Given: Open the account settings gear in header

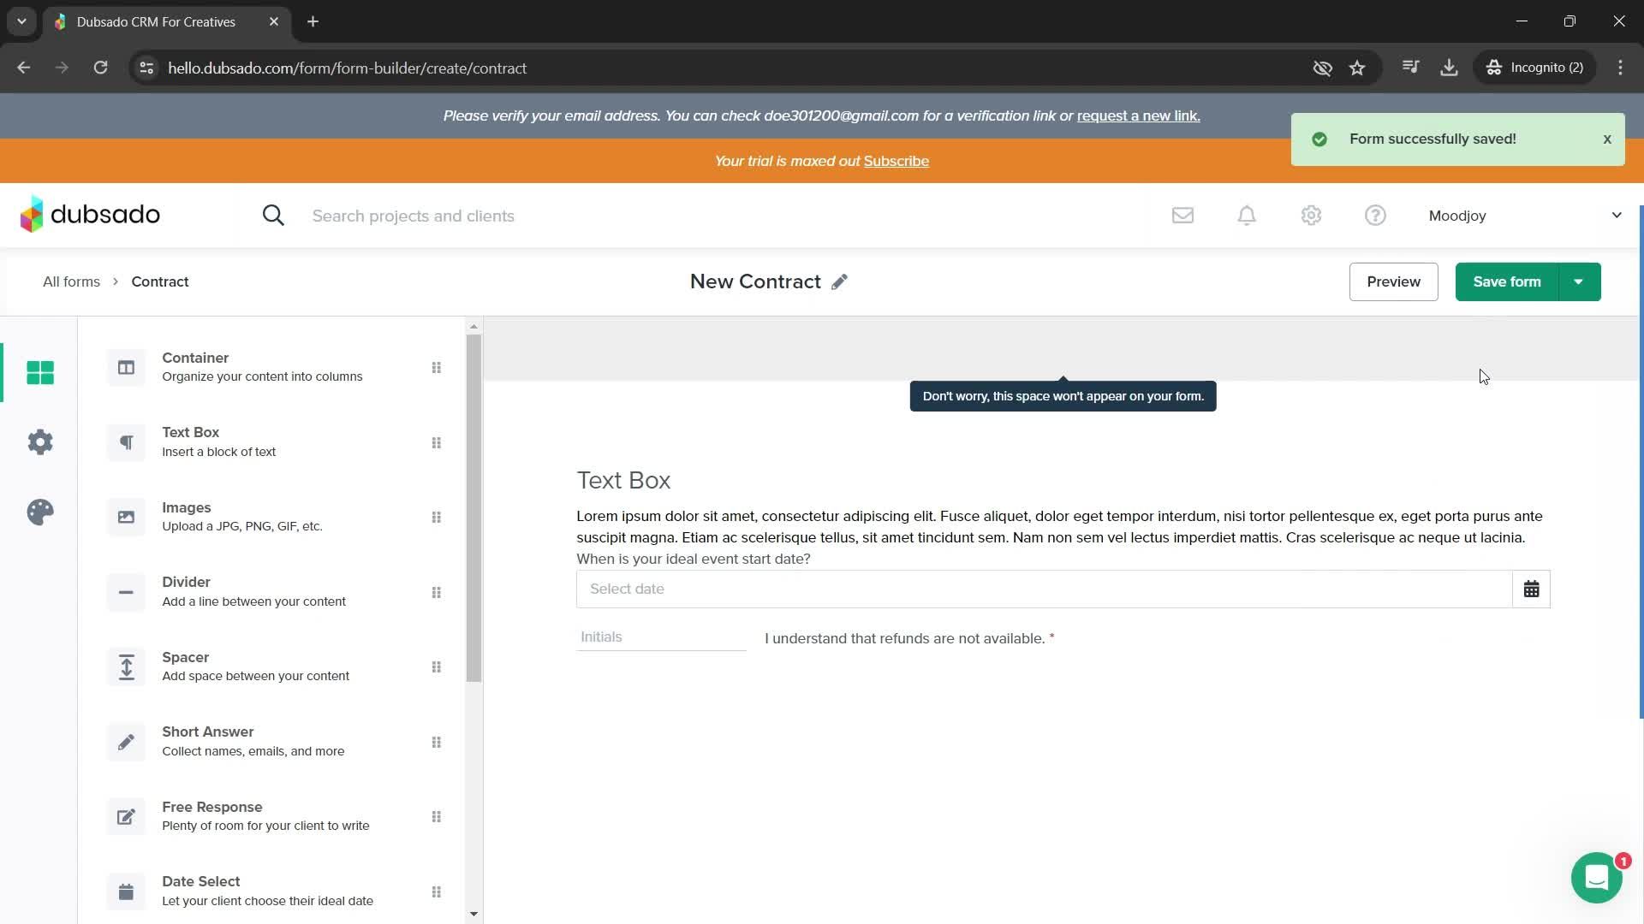Looking at the screenshot, I should (x=1311, y=216).
